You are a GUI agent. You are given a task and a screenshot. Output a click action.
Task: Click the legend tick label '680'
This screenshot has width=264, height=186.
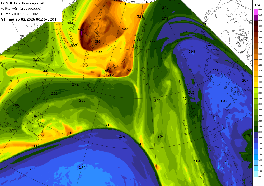[x=260, y=9]
